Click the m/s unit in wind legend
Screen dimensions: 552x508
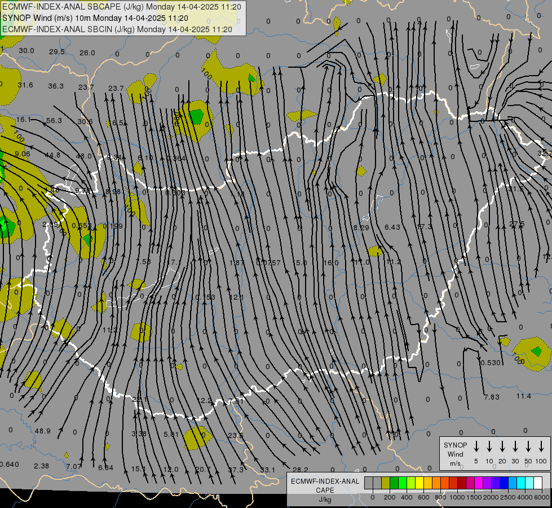click(455, 463)
